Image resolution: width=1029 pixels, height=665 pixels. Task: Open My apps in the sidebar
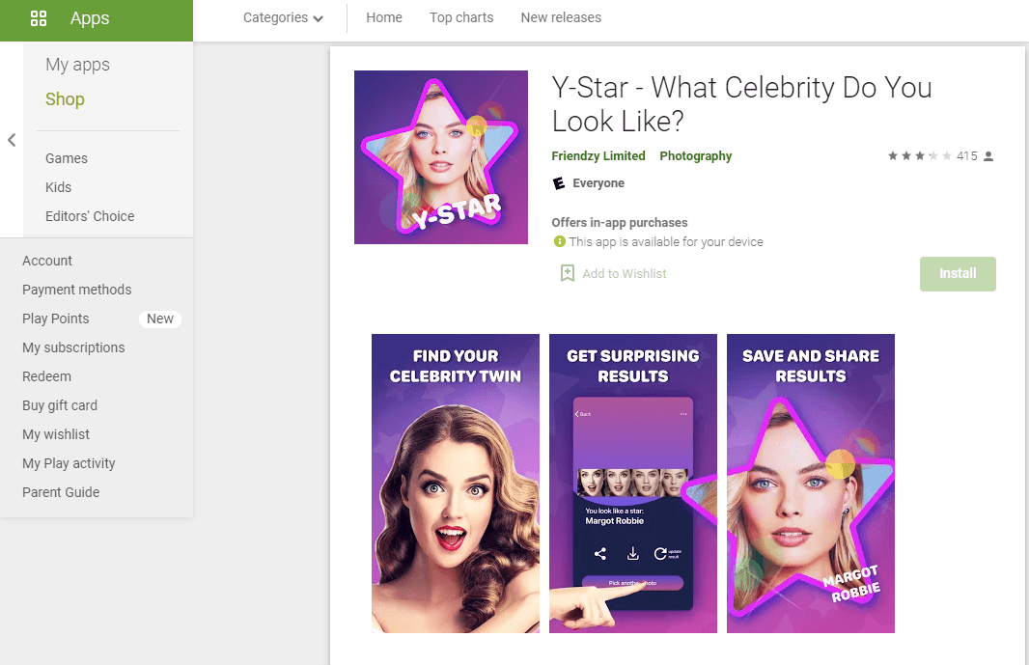(77, 65)
